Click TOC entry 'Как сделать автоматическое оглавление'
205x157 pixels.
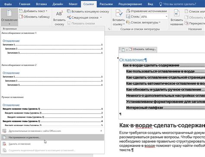point(166,84)
